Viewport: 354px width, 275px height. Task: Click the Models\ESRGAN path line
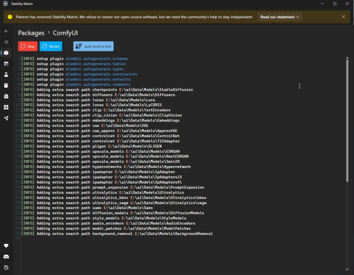click(100, 151)
